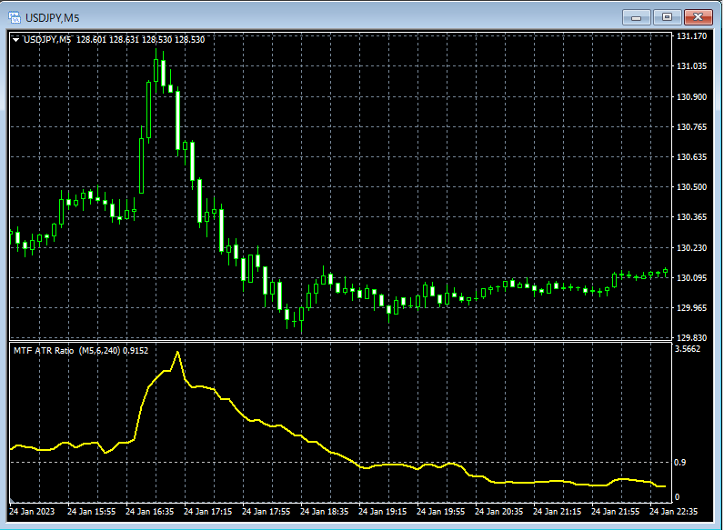Select the OHLC label 'USDJPY,M5 128.601'

point(65,40)
